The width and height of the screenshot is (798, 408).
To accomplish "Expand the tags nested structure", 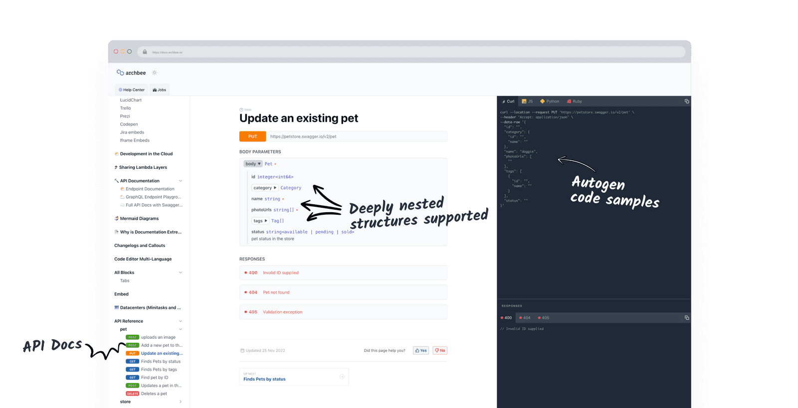I will pyautogui.click(x=260, y=221).
